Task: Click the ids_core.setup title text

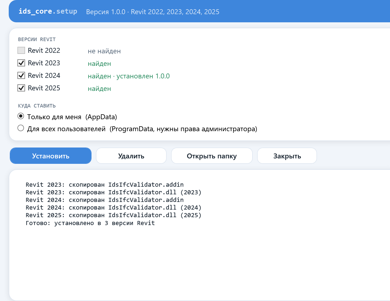Action: click(x=48, y=11)
